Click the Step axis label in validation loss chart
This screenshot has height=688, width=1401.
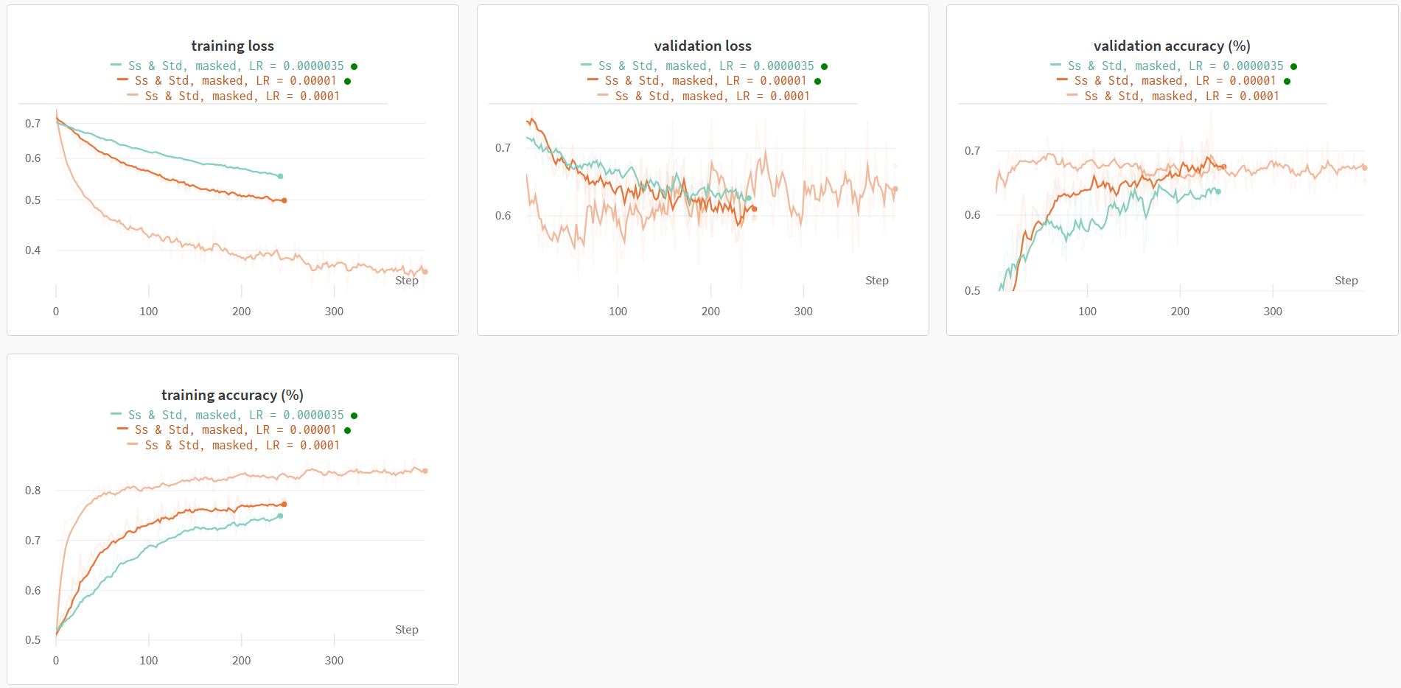pyautogui.click(x=877, y=281)
